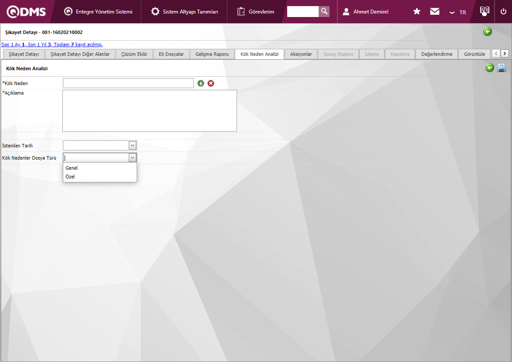Viewport: 512px width, 362px height.
Task: Open TR language selector
Action: [458, 12]
